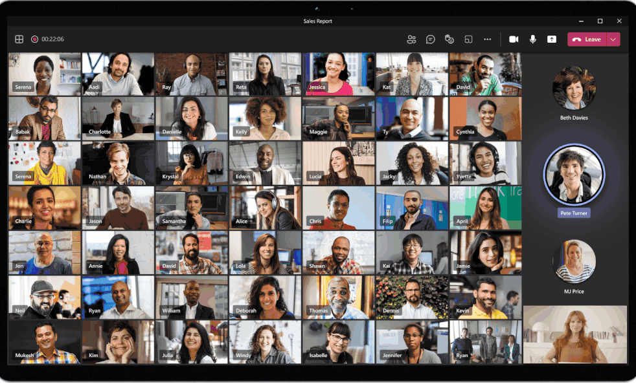
Task: Expand the Leave options chevron
Action: 613,39
